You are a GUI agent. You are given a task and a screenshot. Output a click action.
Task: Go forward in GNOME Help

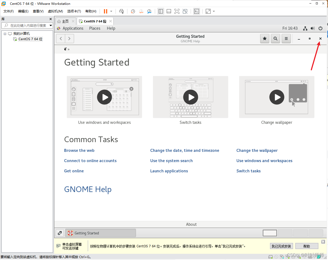(69, 39)
